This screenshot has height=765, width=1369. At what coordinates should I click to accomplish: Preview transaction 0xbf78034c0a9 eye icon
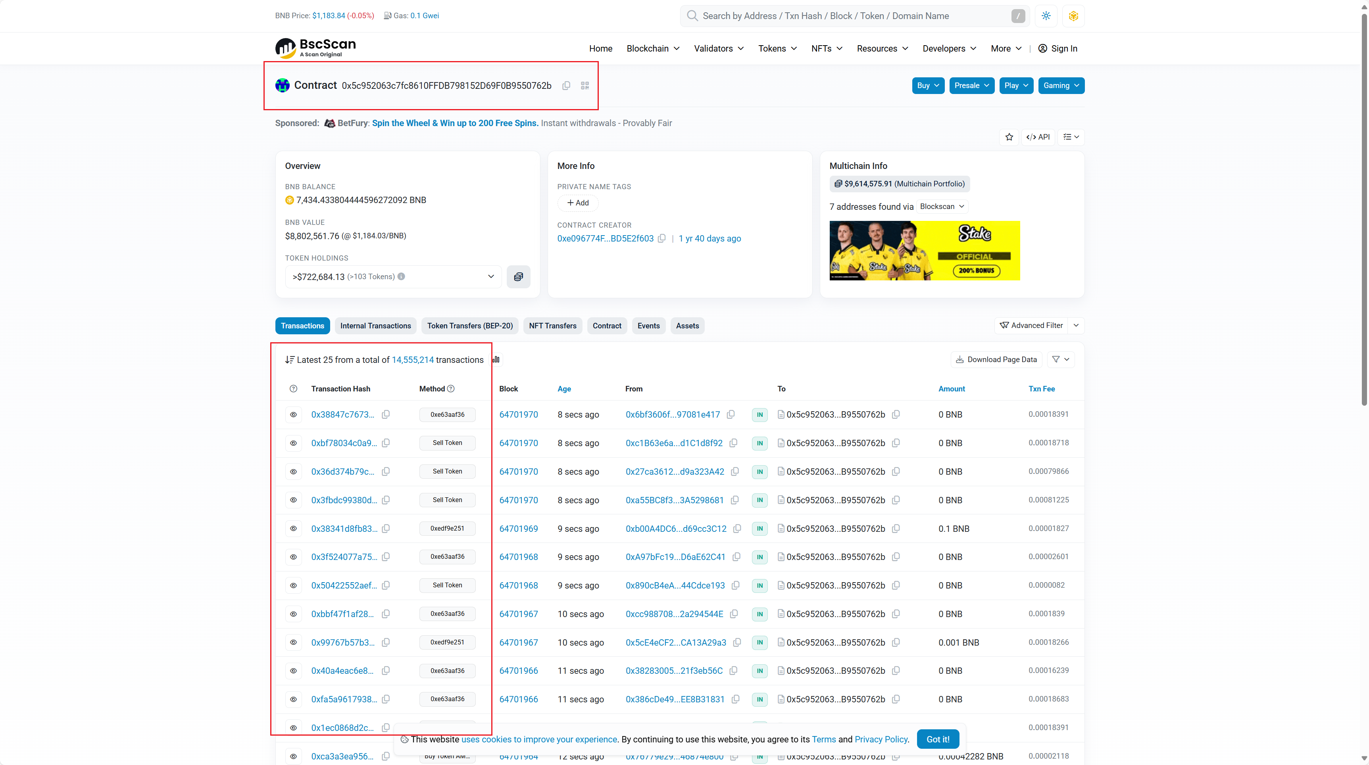[x=293, y=443]
